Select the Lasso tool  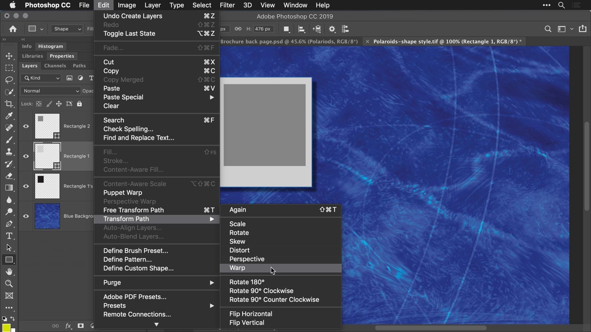point(9,80)
